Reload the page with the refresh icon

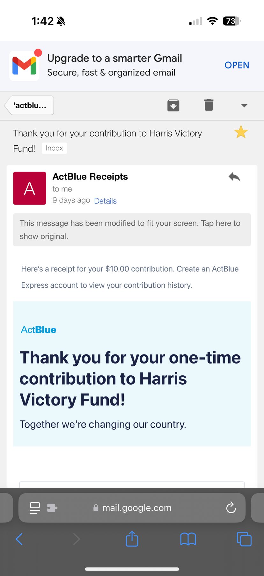point(231,508)
